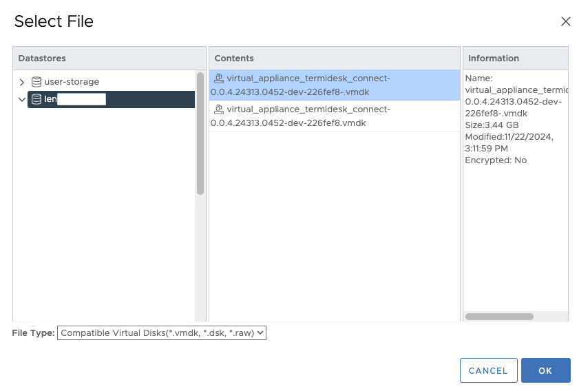Viewport: 579px width, 391px height.
Task: Click the Datastores panel header
Action: (109, 59)
